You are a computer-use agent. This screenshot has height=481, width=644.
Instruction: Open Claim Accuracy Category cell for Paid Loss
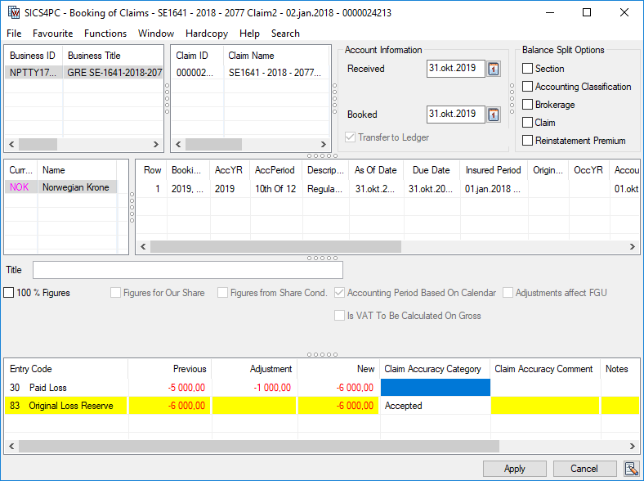(435, 388)
